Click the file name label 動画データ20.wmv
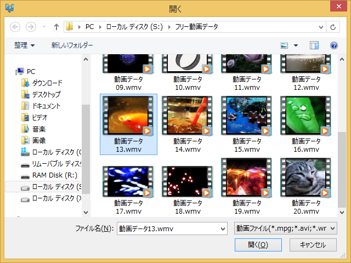351x263 pixels. coord(306,207)
